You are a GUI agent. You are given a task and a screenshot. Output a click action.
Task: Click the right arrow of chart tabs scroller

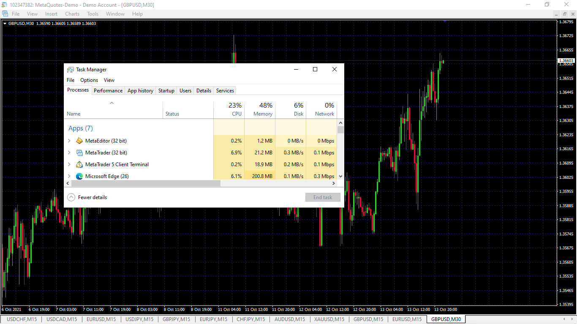[572, 319]
